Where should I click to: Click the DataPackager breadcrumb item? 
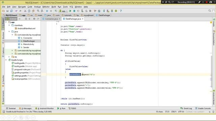(103, 15)
